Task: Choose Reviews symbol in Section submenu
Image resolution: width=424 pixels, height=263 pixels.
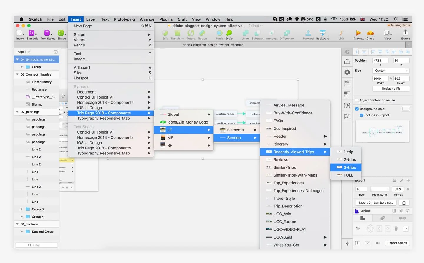Action: point(295,160)
